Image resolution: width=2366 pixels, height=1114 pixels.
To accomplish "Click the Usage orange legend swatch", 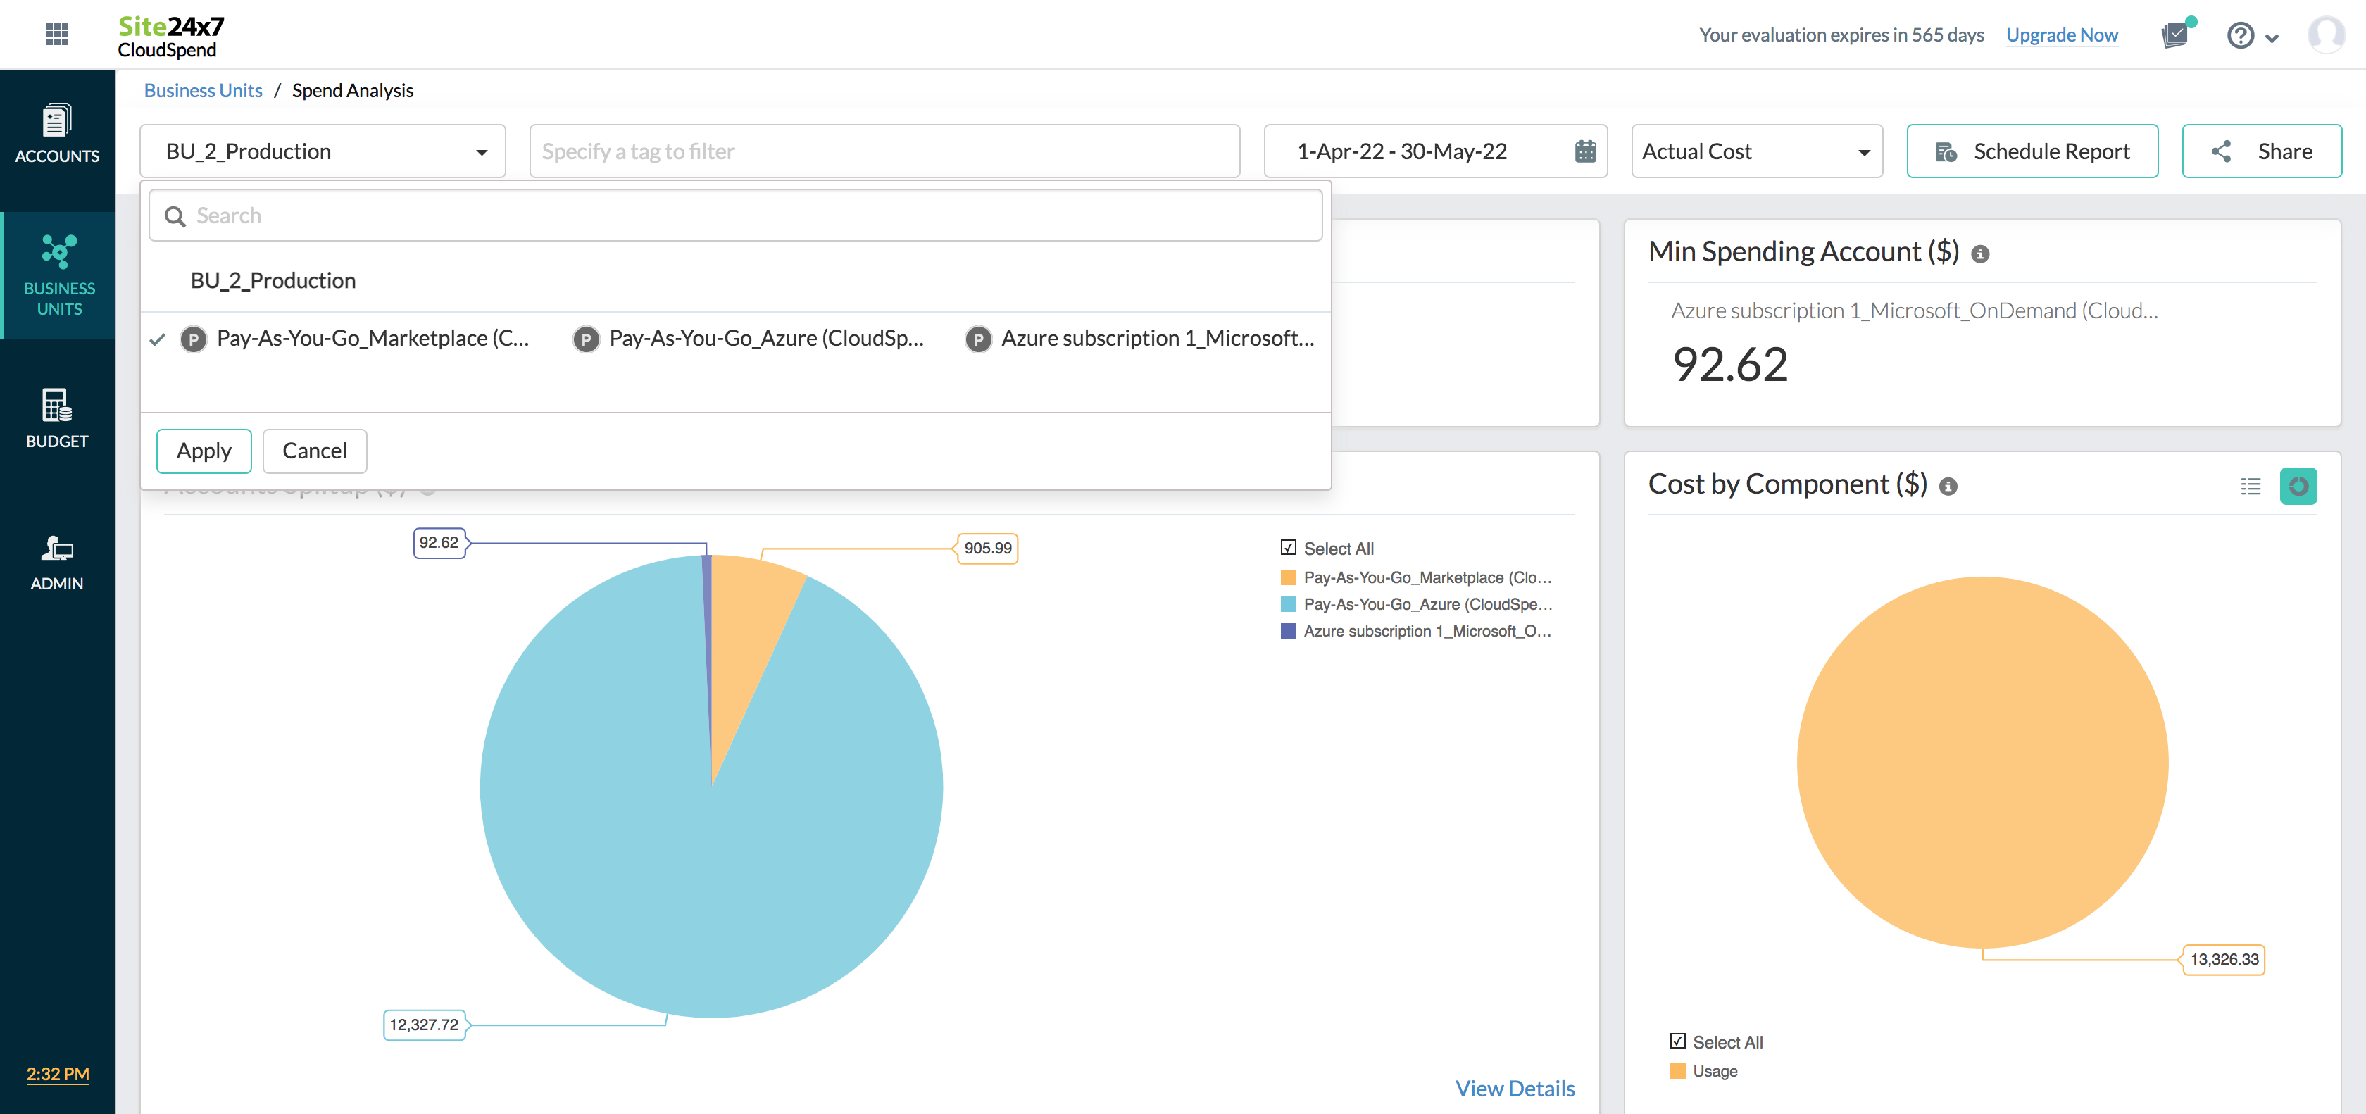I will tap(1677, 1071).
